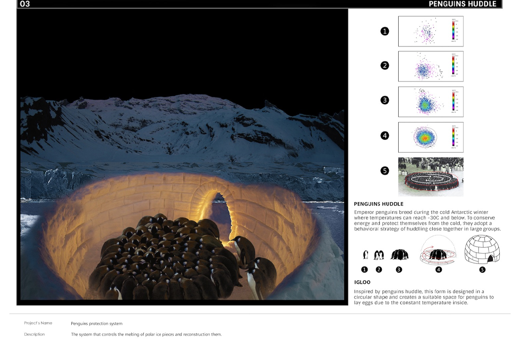Open the aerial penguin spiral huddle photo
The image size is (520, 346).
pyautogui.click(x=430, y=177)
